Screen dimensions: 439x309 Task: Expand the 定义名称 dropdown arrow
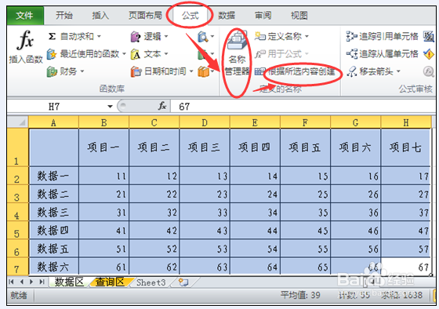pos(307,36)
